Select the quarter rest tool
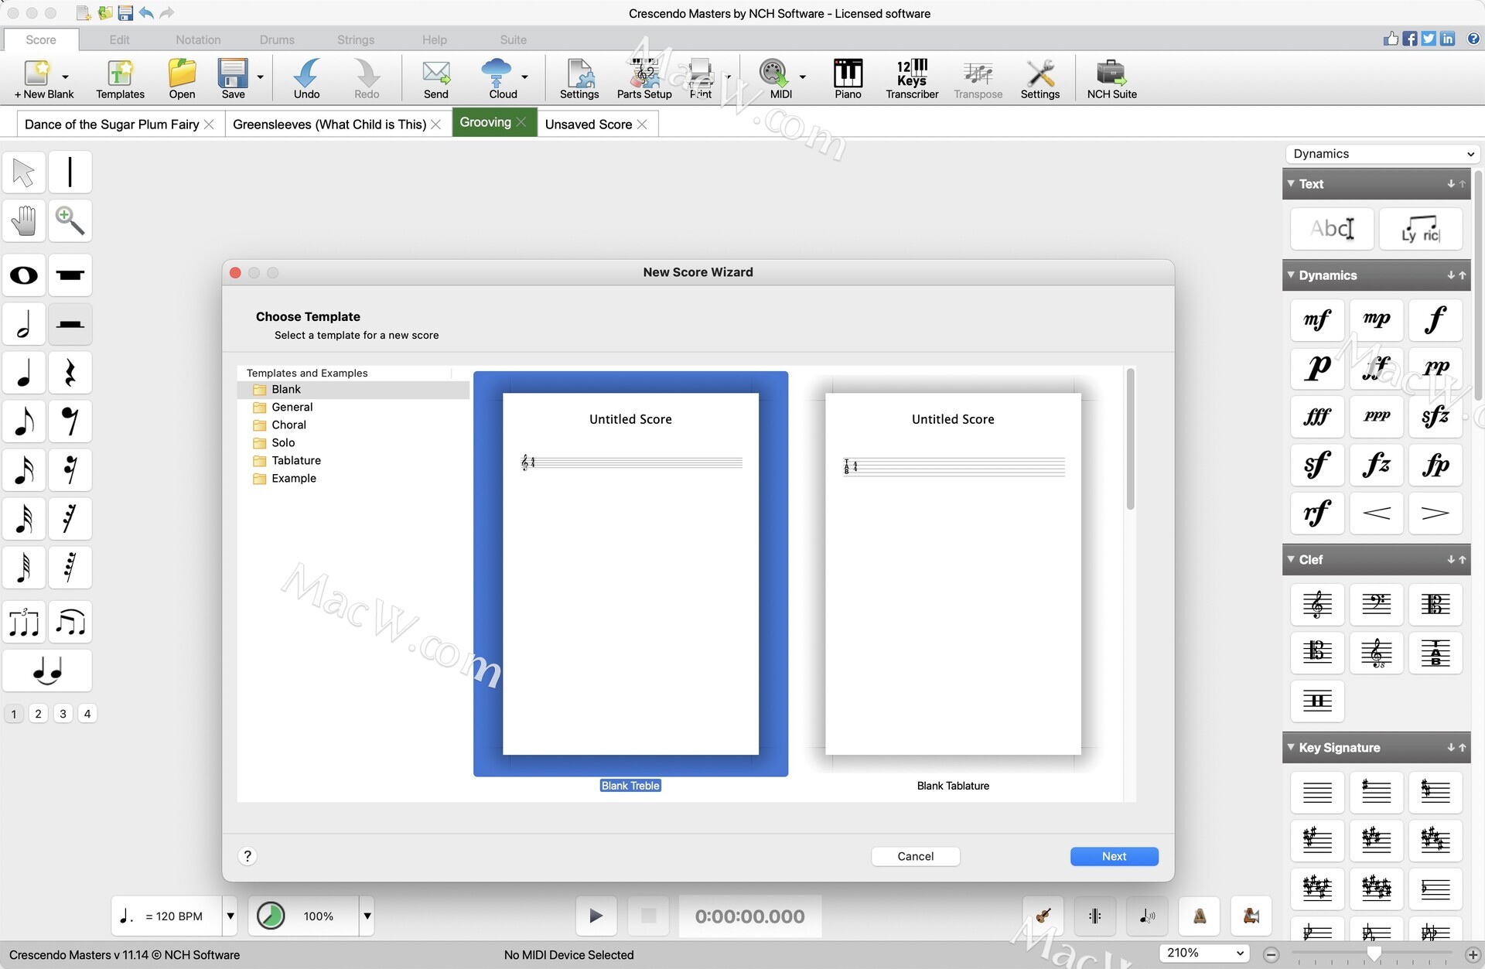The image size is (1485, 969). pyautogui.click(x=70, y=373)
